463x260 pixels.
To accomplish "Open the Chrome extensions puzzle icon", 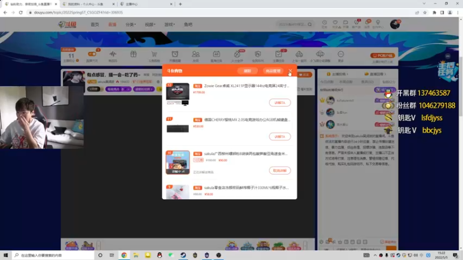I will [434, 12].
